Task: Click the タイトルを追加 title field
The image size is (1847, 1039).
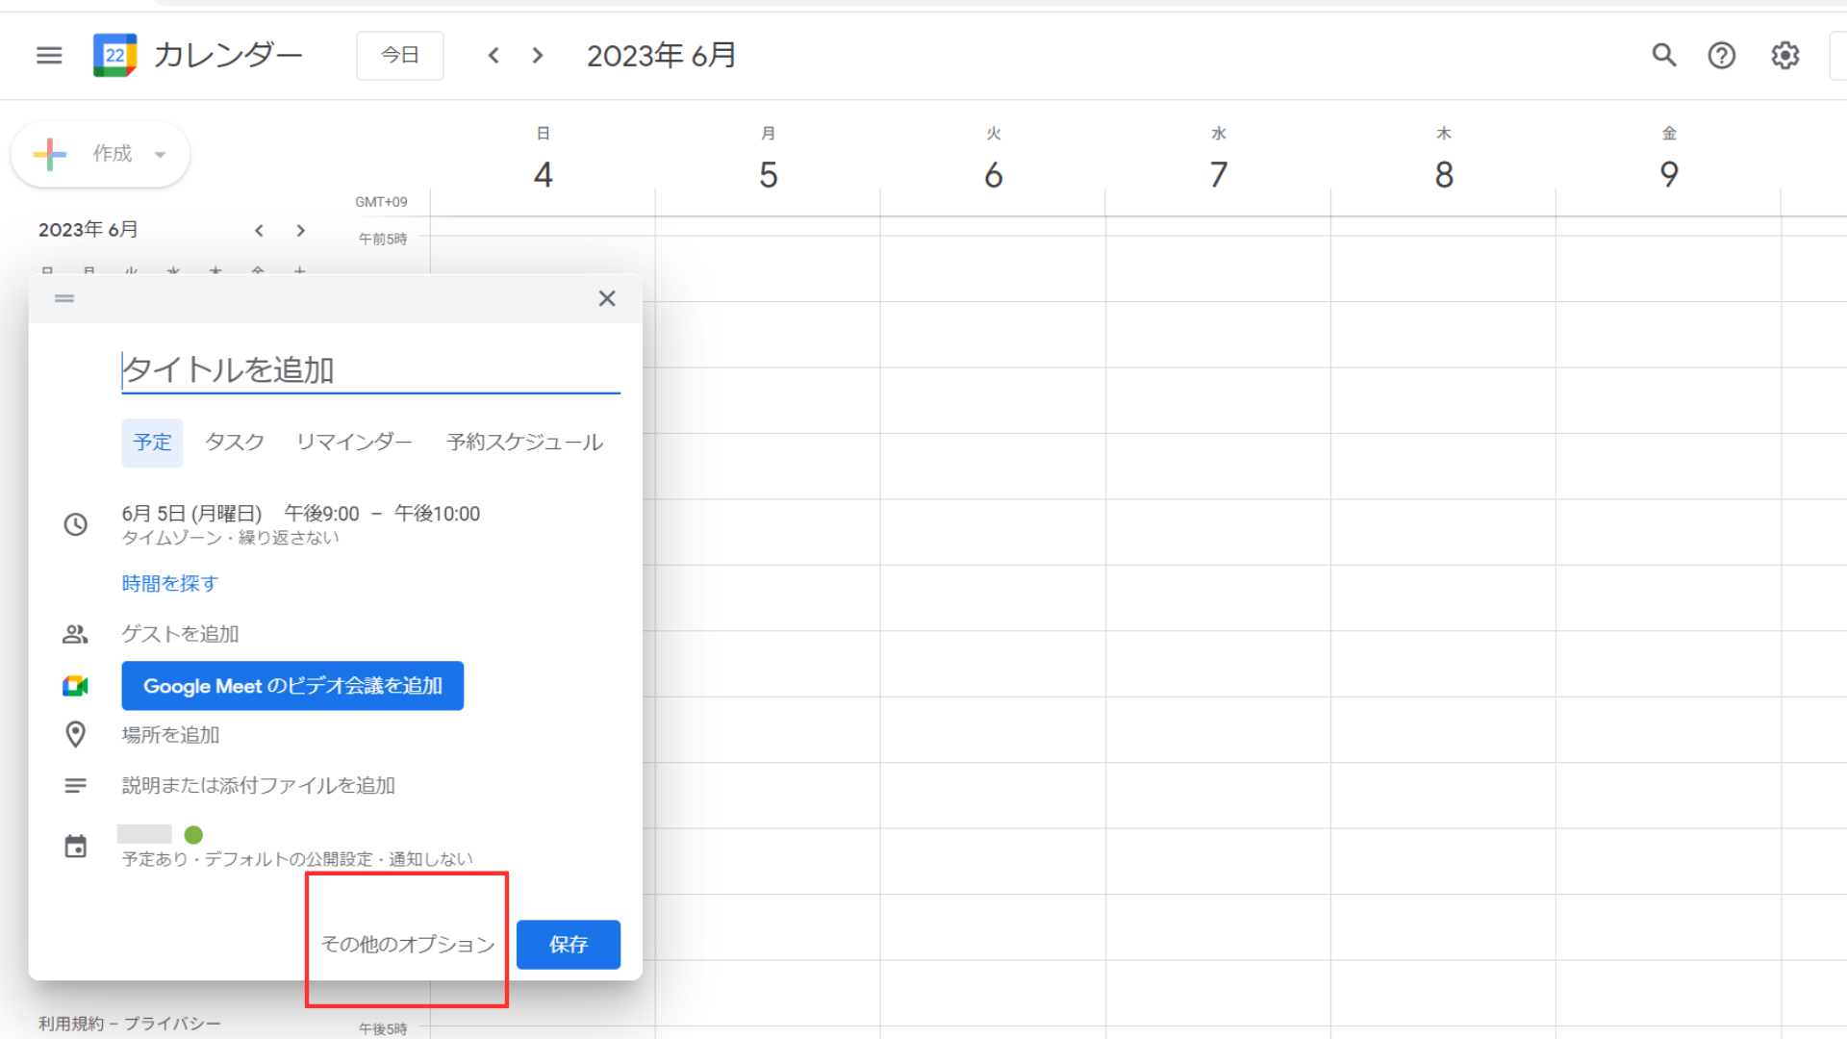Action: tap(370, 370)
